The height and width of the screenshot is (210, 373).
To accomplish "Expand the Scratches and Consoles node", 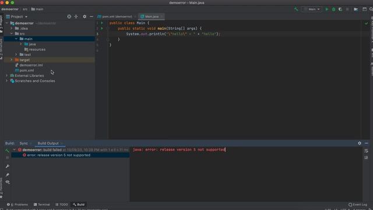I will pyautogui.click(x=7, y=80).
